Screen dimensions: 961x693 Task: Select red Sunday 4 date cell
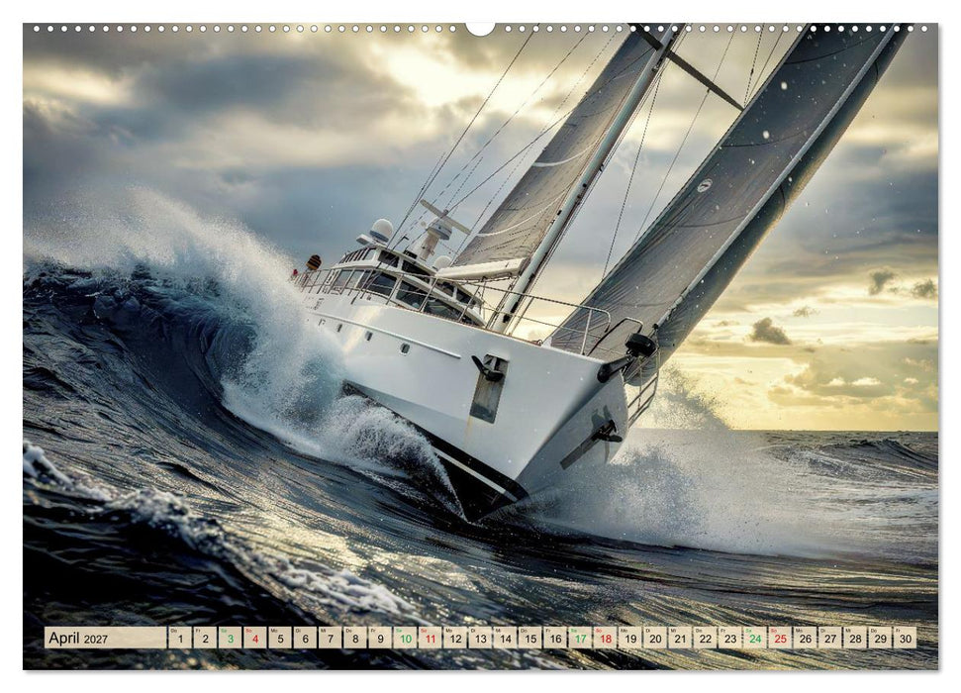point(255,638)
